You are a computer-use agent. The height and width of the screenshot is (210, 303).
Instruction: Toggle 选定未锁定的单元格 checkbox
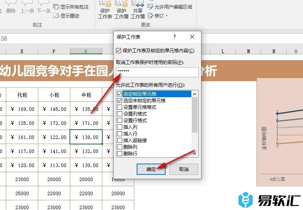(x=119, y=100)
